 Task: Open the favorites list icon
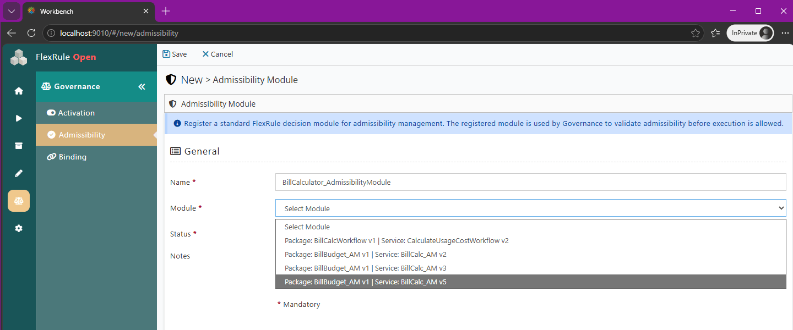tap(715, 33)
